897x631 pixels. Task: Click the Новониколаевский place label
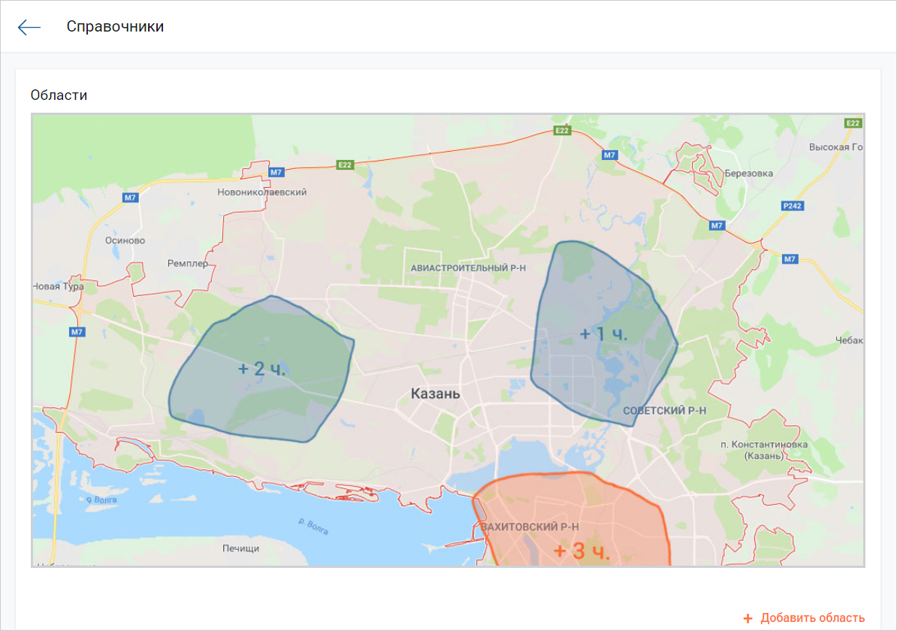click(261, 192)
